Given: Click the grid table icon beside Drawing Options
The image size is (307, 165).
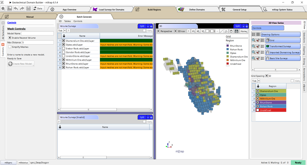Looking at the screenshot, I should tap(258, 34).
